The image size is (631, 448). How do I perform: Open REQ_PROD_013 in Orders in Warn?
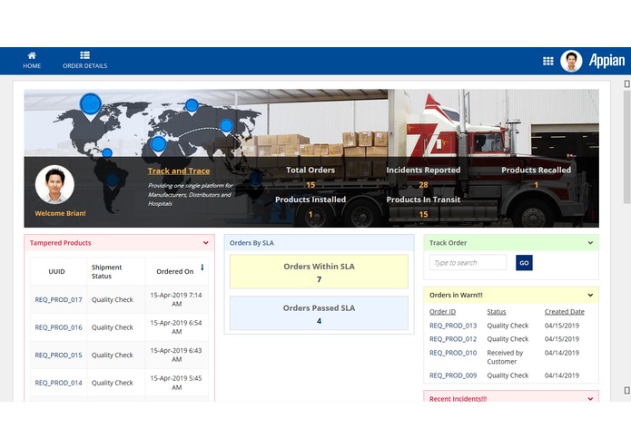click(453, 326)
